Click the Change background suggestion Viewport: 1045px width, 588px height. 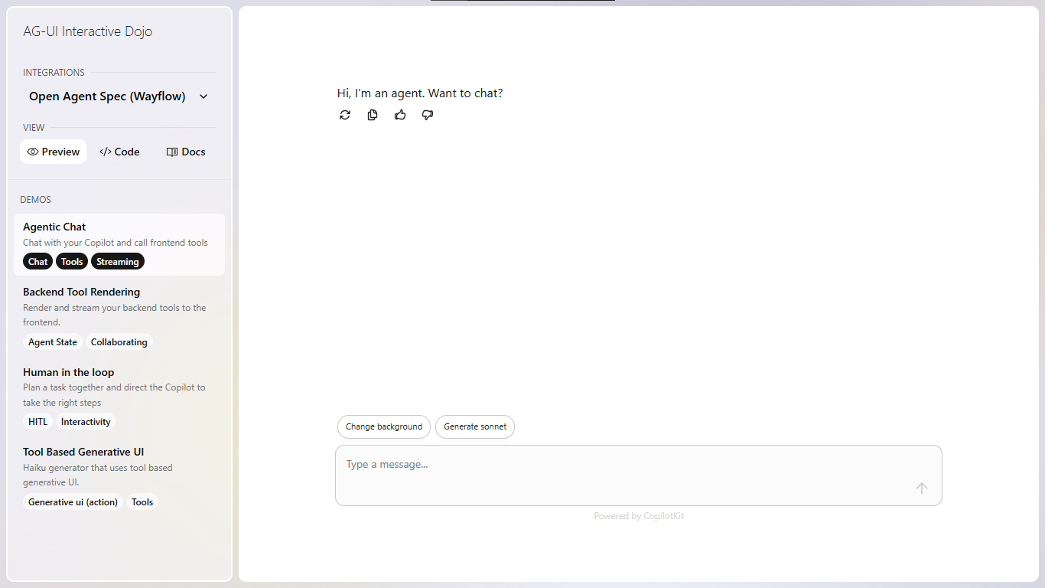[384, 426]
